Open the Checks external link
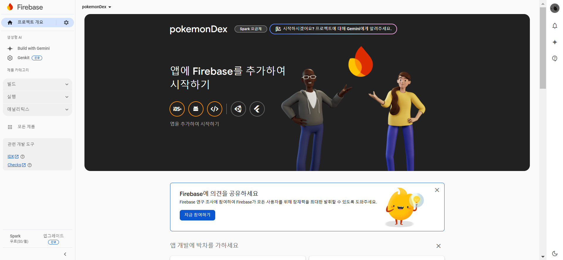This screenshot has height=260, width=563. tap(16, 165)
